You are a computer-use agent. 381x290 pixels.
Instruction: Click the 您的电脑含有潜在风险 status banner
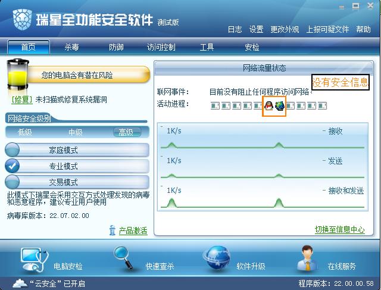tap(89, 75)
